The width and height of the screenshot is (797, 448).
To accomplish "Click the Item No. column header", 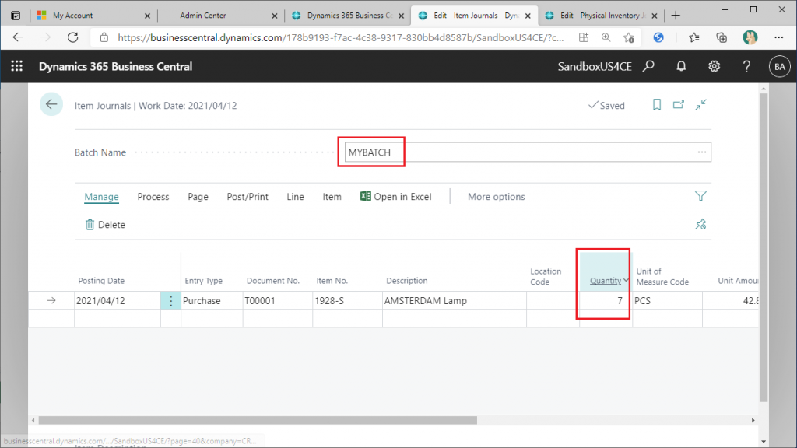I will pos(332,280).
